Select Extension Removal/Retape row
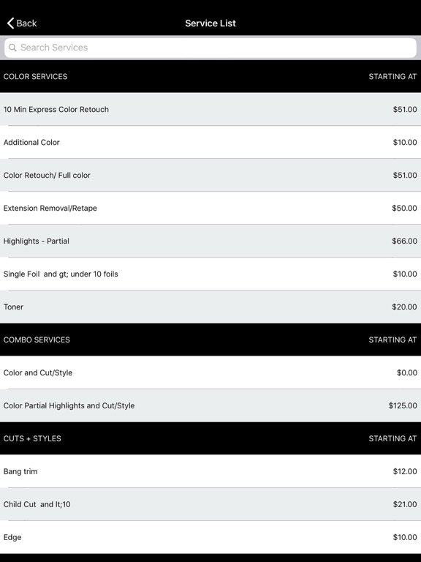 point(210,209)
